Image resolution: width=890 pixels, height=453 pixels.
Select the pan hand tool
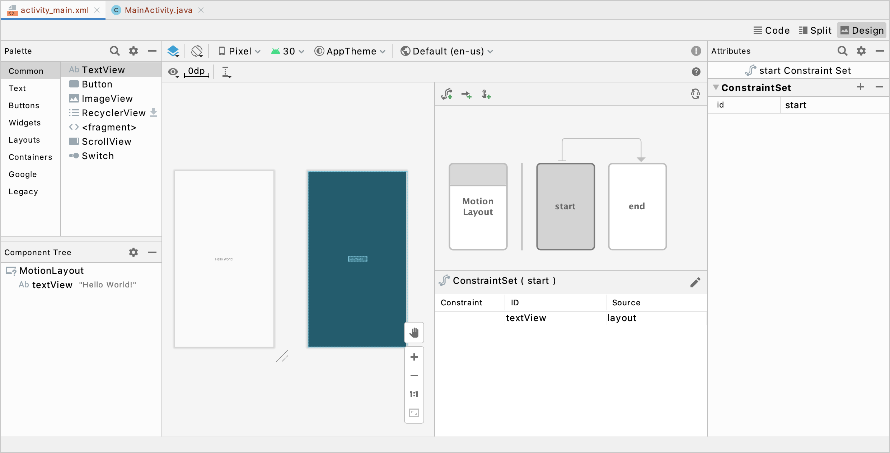pos(414,333)
